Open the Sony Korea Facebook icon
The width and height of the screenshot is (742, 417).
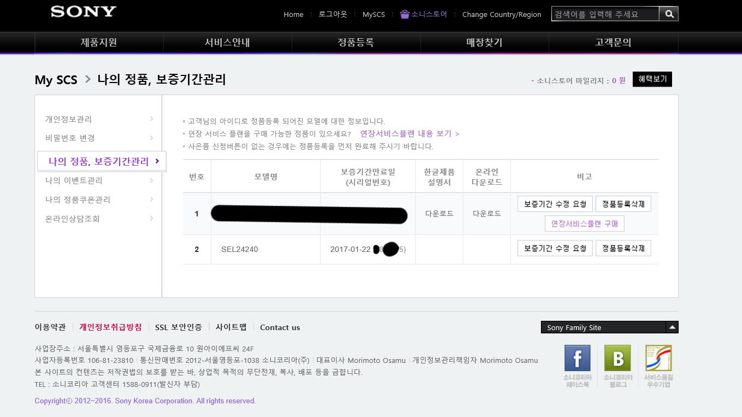click(x=577, y=359)
